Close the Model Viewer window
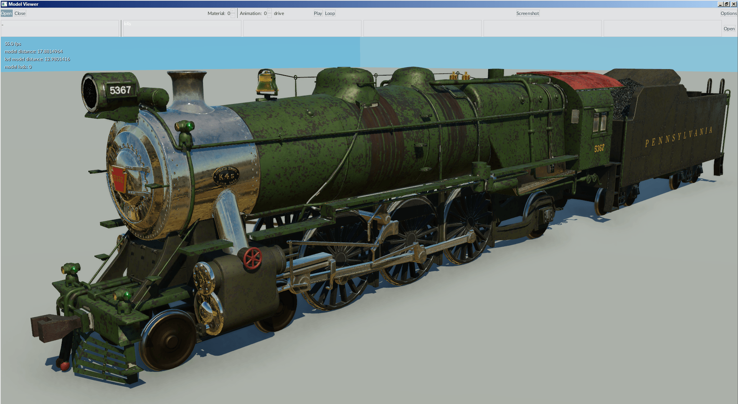 click(733, 4)
